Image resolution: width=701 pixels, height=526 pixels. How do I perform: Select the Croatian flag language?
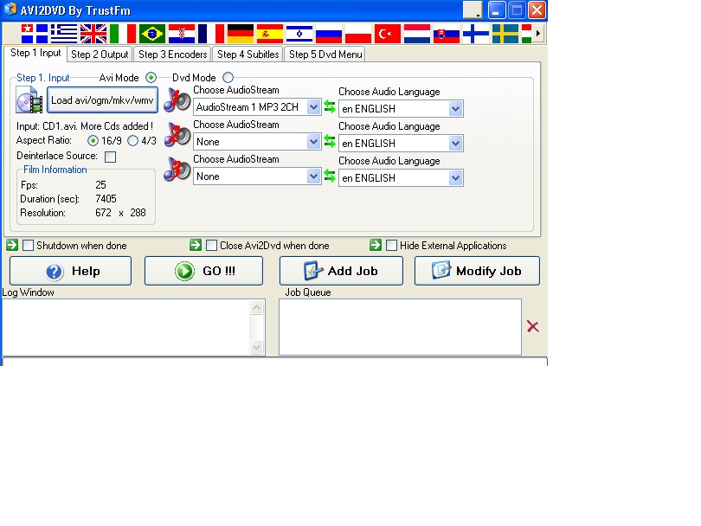click(x=182, y=34)
